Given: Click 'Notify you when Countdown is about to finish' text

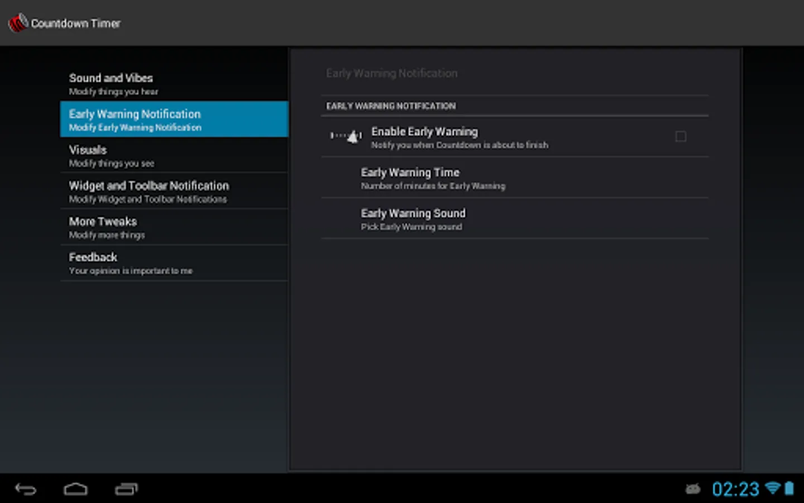Looking at the screenshot, I should [x=460, y=145].
